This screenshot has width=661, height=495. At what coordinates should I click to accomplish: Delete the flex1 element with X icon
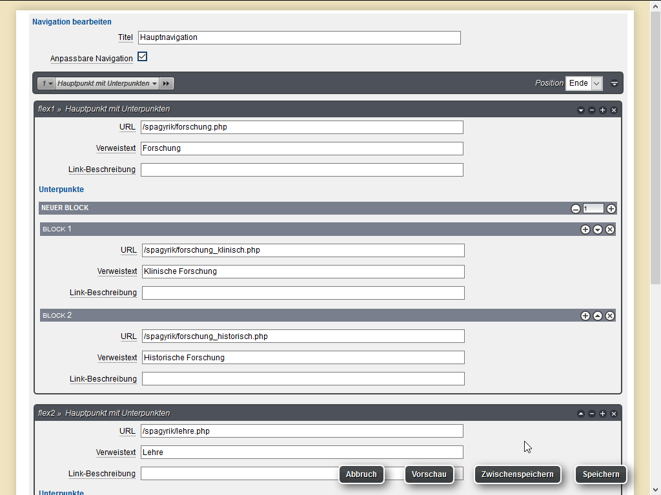coord(614,110)
